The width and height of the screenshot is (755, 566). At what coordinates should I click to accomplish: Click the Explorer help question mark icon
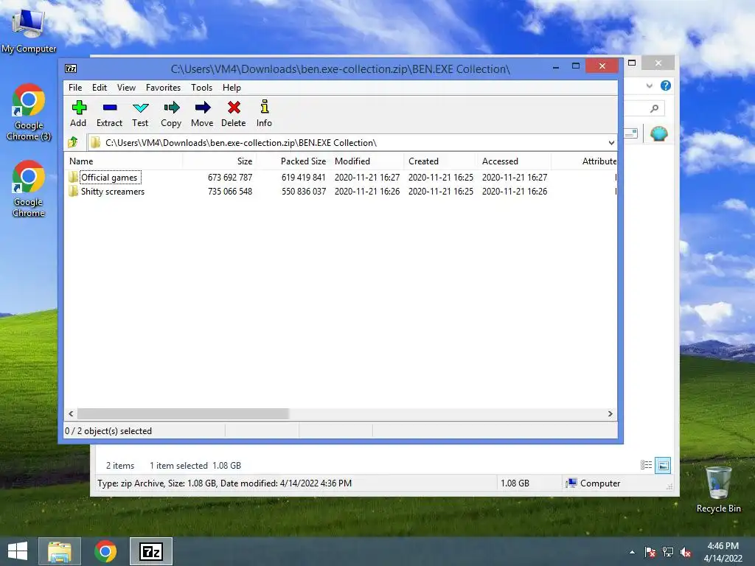(666, 85)
